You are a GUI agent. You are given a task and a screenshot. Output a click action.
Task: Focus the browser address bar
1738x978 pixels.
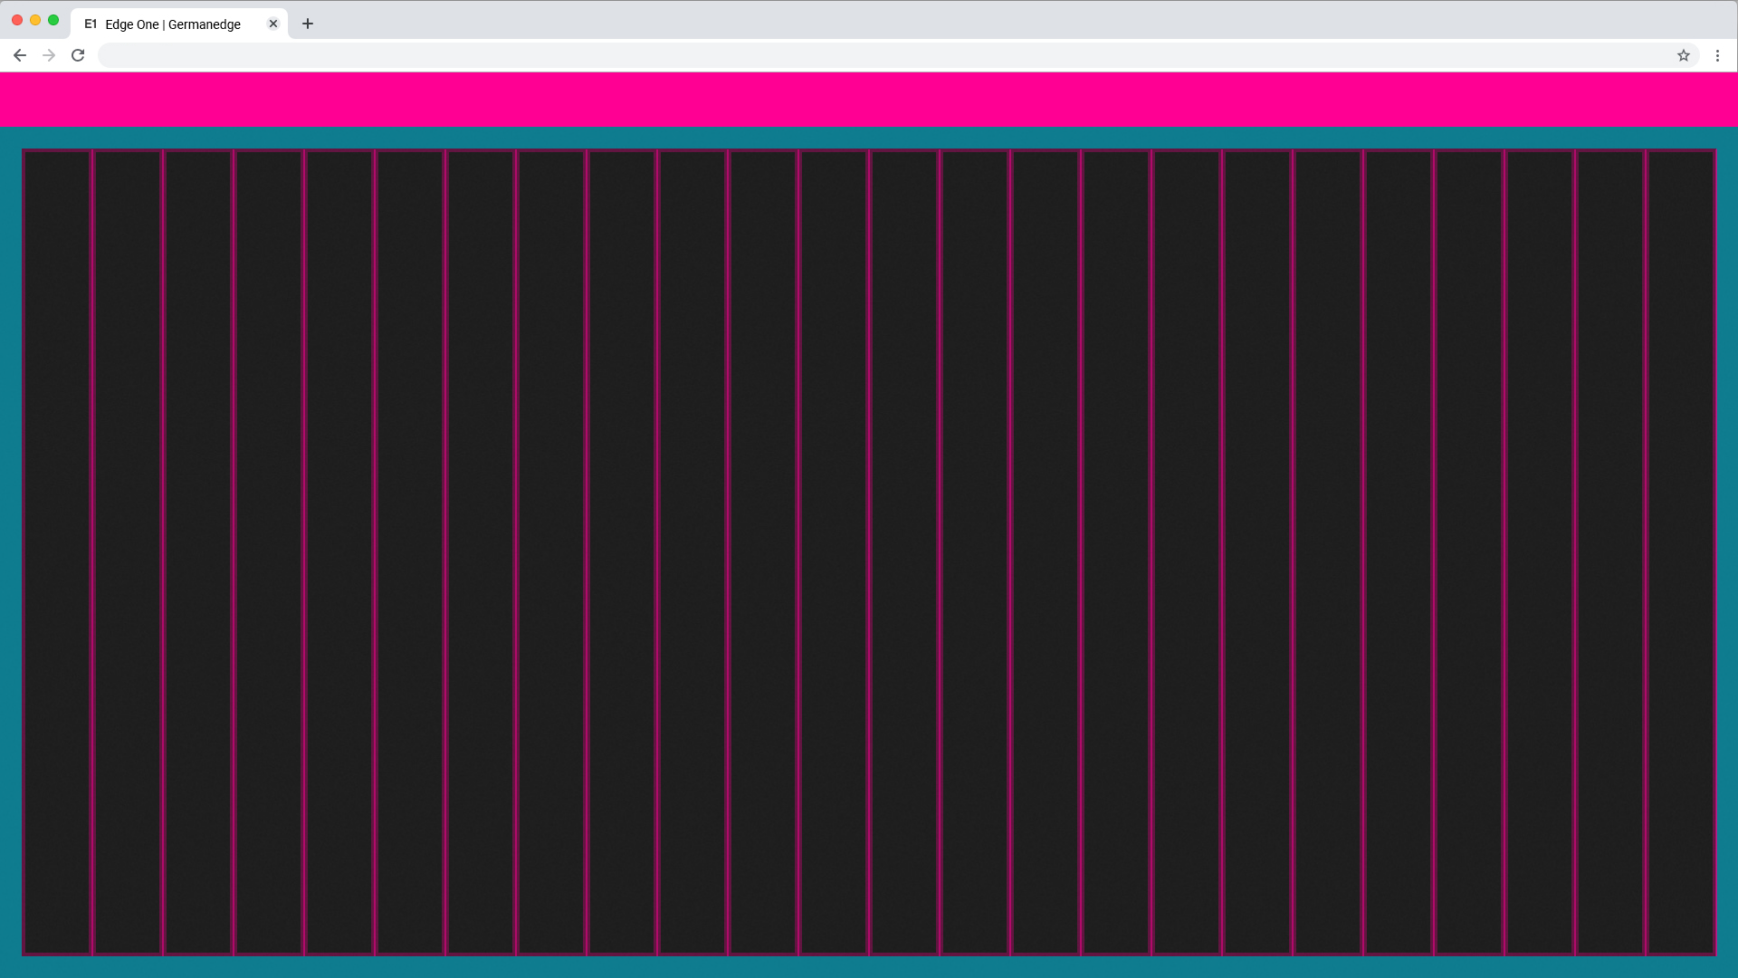pos(869,55)
